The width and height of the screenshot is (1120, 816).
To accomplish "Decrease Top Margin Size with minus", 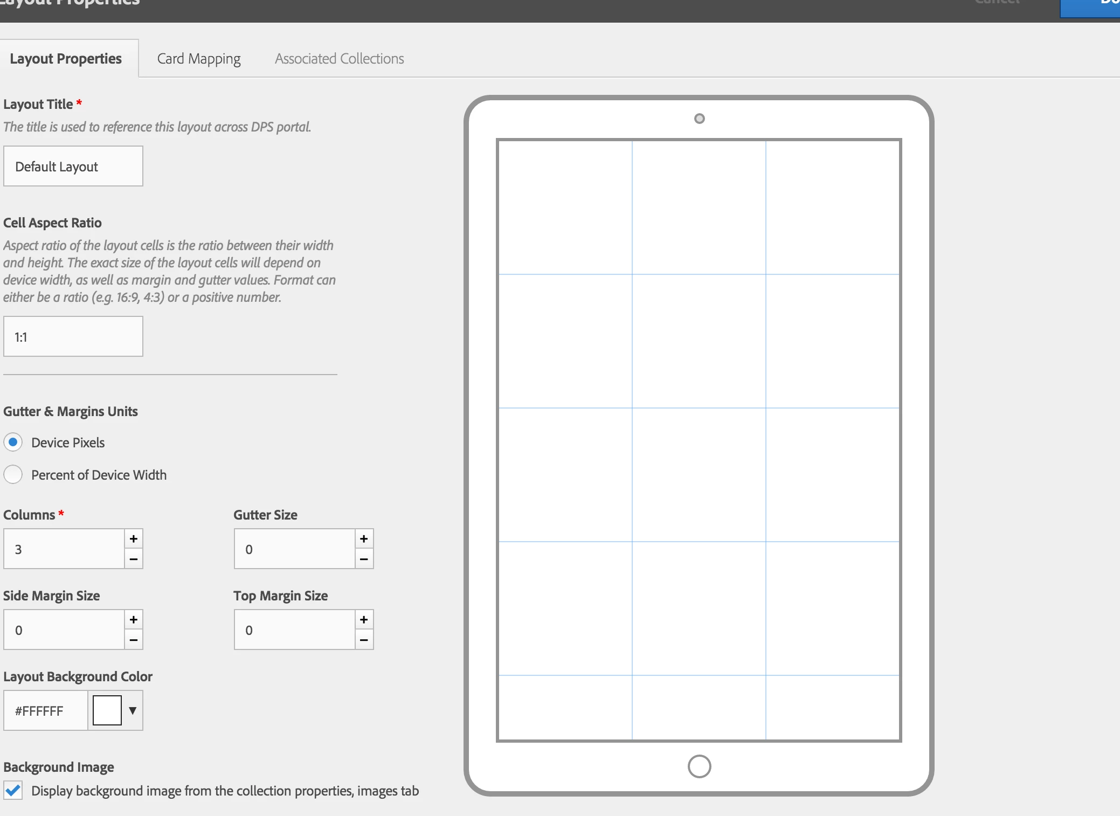I will 364,640.
